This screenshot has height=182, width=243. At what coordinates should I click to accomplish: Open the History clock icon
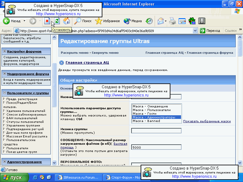149,21
